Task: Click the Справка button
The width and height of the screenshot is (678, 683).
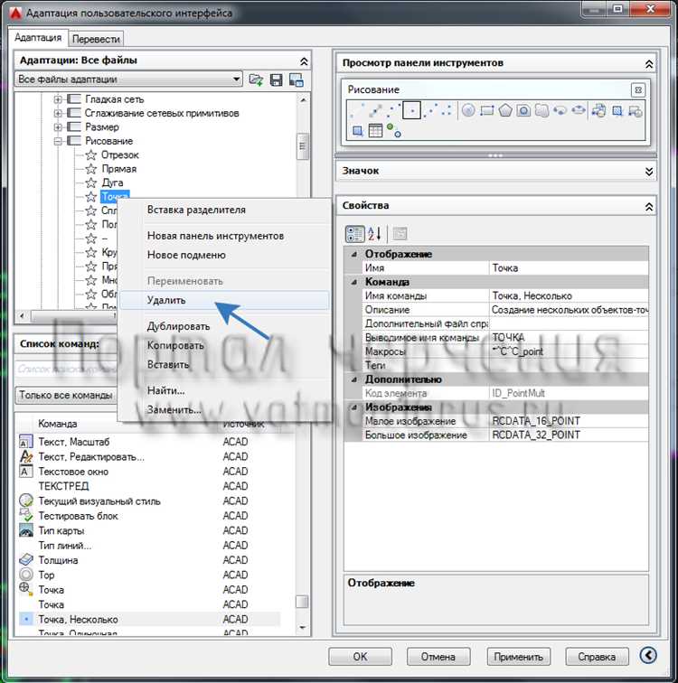Action: point(597,657)
